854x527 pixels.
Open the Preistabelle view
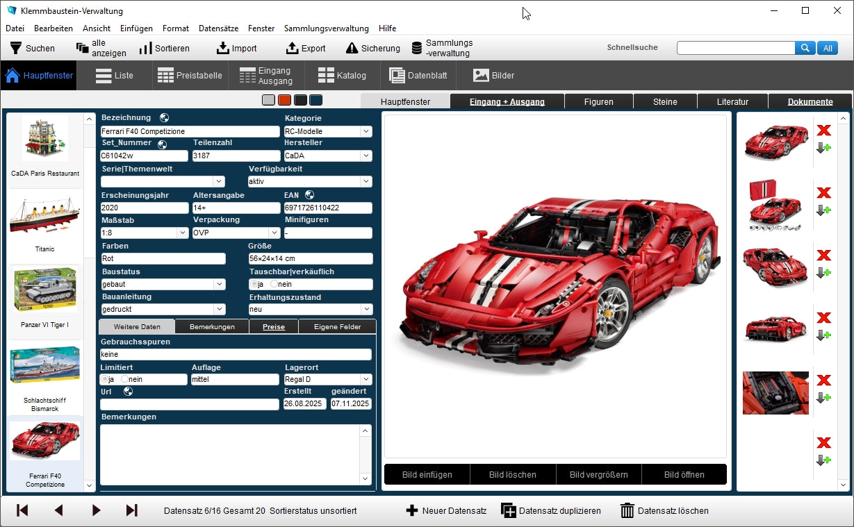coord(190,75)
